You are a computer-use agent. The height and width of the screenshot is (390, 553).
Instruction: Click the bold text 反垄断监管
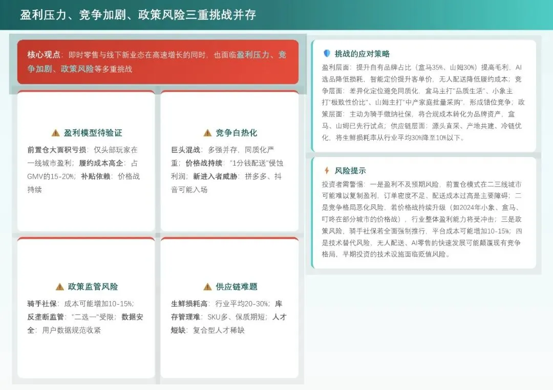(x=46, y=317)
